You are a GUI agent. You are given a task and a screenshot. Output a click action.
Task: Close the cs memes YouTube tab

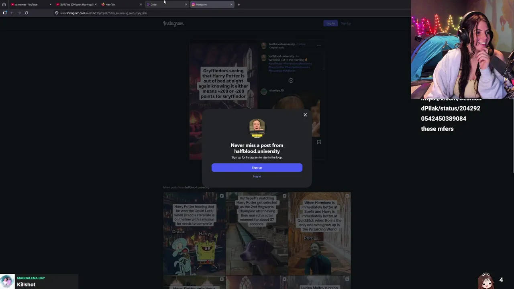pyautogui.click(x=50, y=4)
